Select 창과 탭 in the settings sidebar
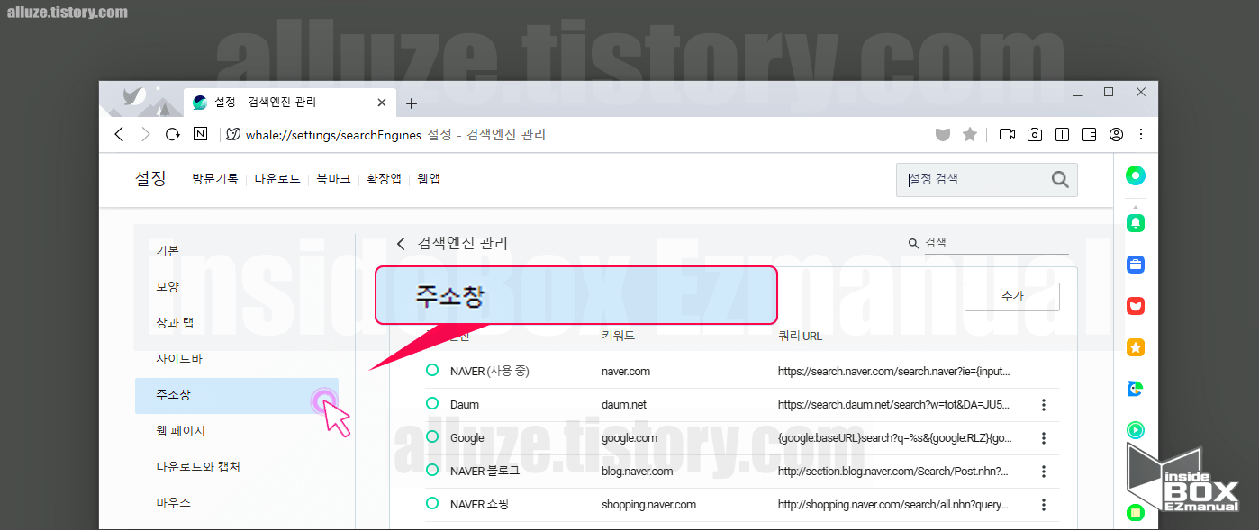Viewport: 1259px width, 530px height. click(x=236, y=323)
